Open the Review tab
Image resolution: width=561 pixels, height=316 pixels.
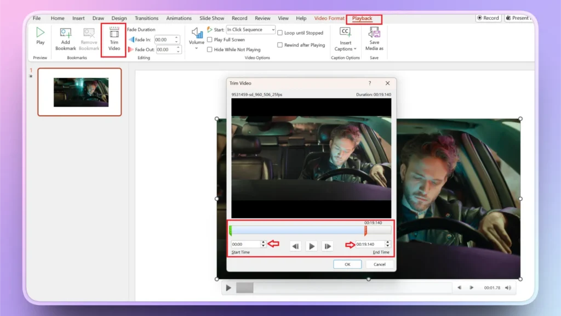262,18
